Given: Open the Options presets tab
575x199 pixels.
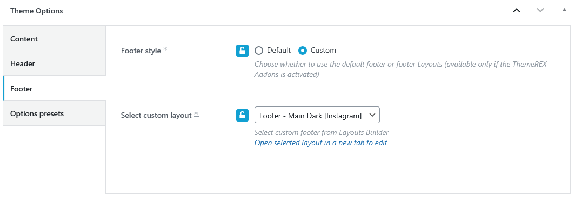Looking at the screenshot, I should tap(54, 113).
